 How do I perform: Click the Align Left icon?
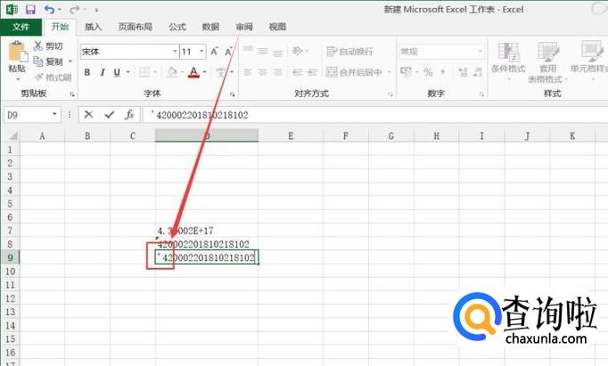[248, 72]
